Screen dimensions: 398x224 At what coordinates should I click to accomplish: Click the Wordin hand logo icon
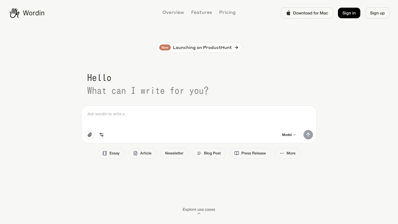(14, 13)
